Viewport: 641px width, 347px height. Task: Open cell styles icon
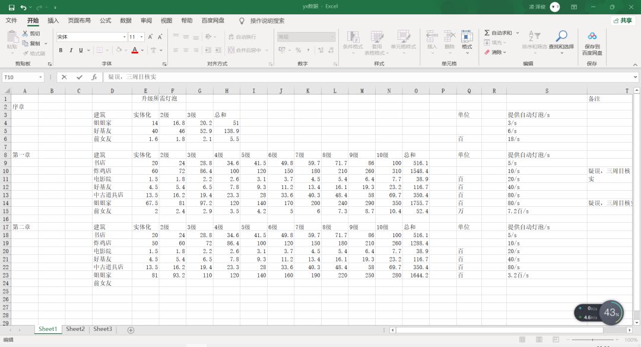403,37
